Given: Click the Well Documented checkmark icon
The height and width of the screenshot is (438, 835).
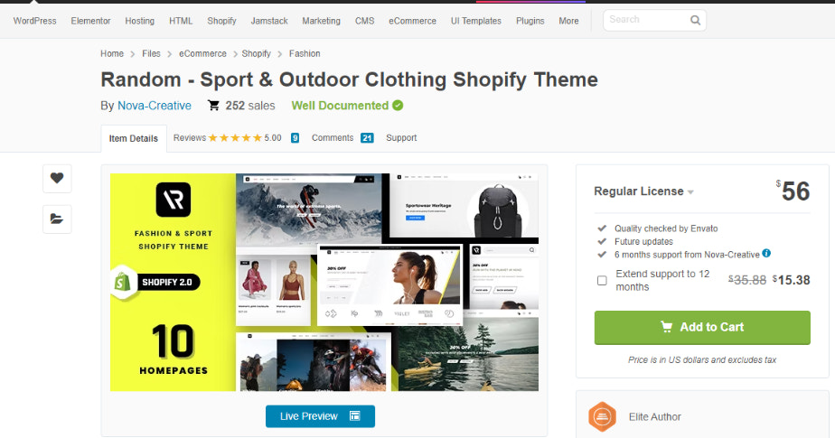Looking at the screenshot, I should pos(398,106).
